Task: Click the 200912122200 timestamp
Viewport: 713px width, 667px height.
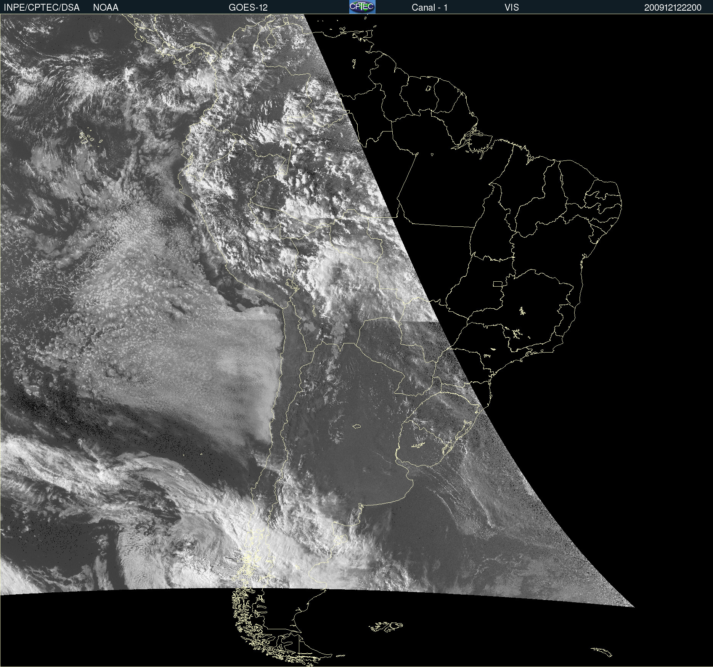Action: point(673,8)
